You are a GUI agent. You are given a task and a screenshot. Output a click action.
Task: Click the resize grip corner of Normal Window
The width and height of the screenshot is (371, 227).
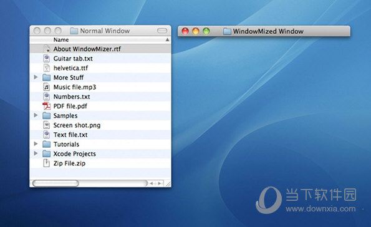[168, 184]
